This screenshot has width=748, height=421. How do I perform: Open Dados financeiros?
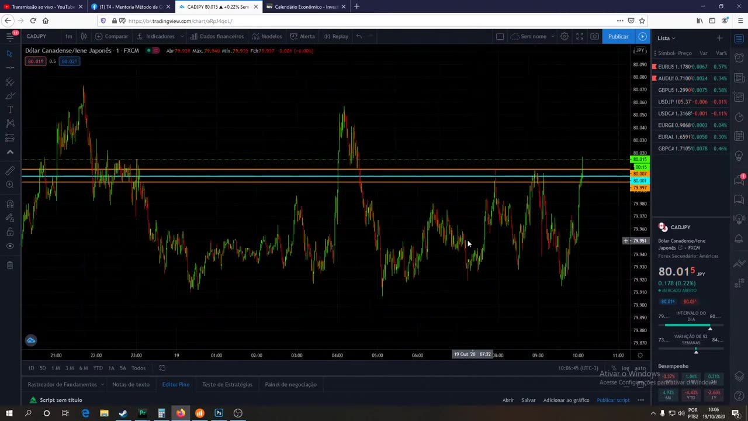[217, 36]
